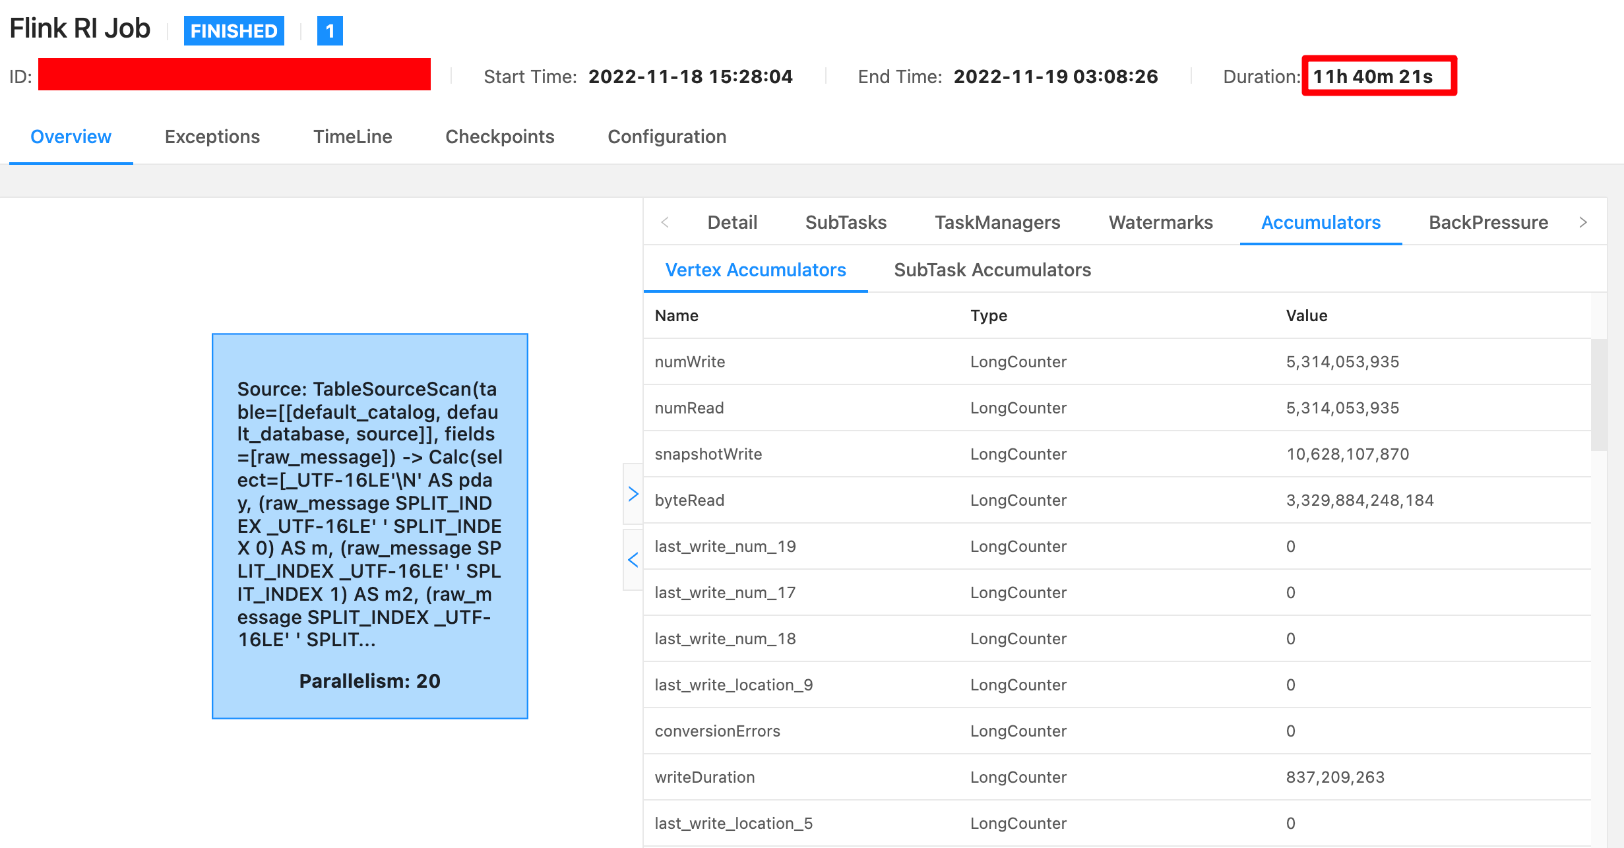Image resolution: width=1624 pixels, height=848 pixels.
Task: Show more tabs with the right arrow
Action: coord(1583,222)
